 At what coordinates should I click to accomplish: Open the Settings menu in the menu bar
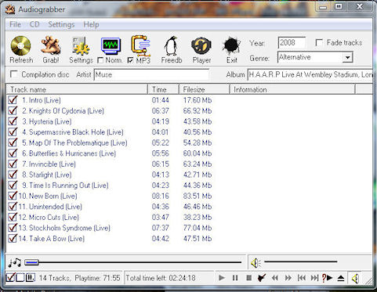[x=61, y=24]
